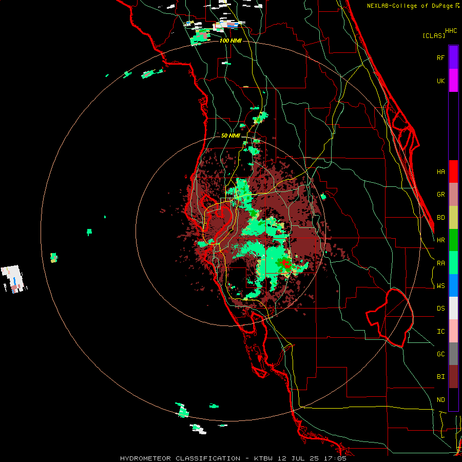Click the HA red legend swatch
The image size is (462, 462).
[x=453, y=171]
